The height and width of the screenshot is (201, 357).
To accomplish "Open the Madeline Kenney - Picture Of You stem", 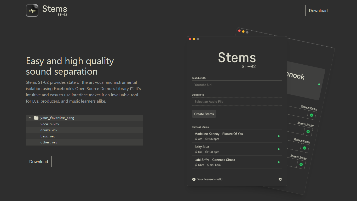I will [x=237, y=136].
